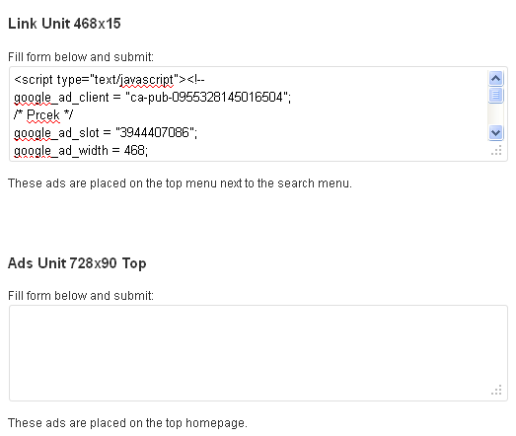The width and height of the screenshot is (516, 436).
Task: Focus the empty Ads Unit 728x90 Top textarea
Action: click(258, 353)
